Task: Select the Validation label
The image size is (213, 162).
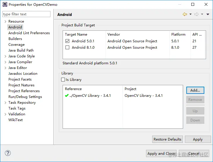Action: coord(17,114)
